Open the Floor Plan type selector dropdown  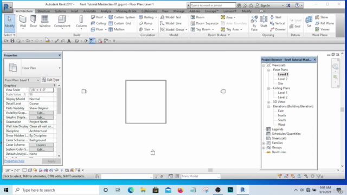[60, 68]
